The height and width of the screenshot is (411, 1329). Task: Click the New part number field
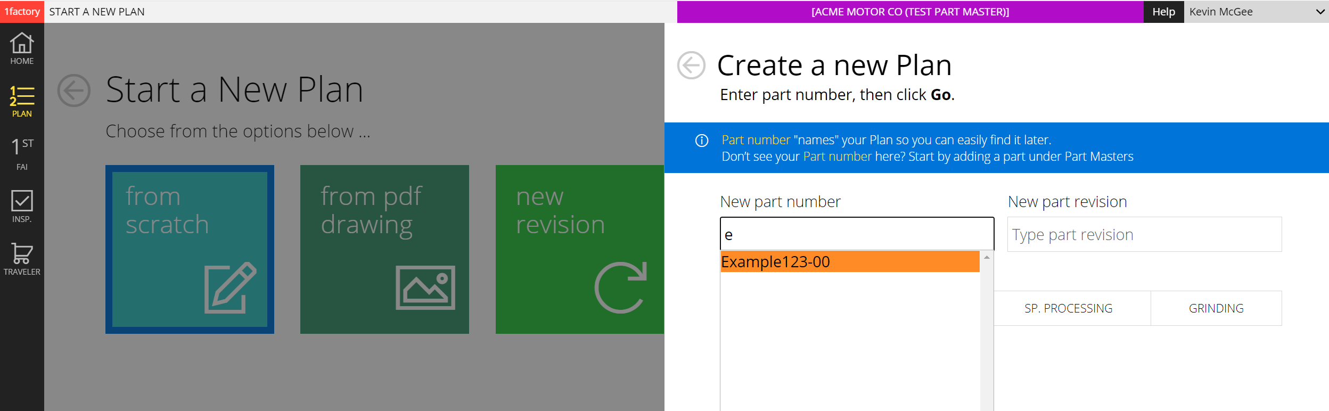[x=856, y=234]
